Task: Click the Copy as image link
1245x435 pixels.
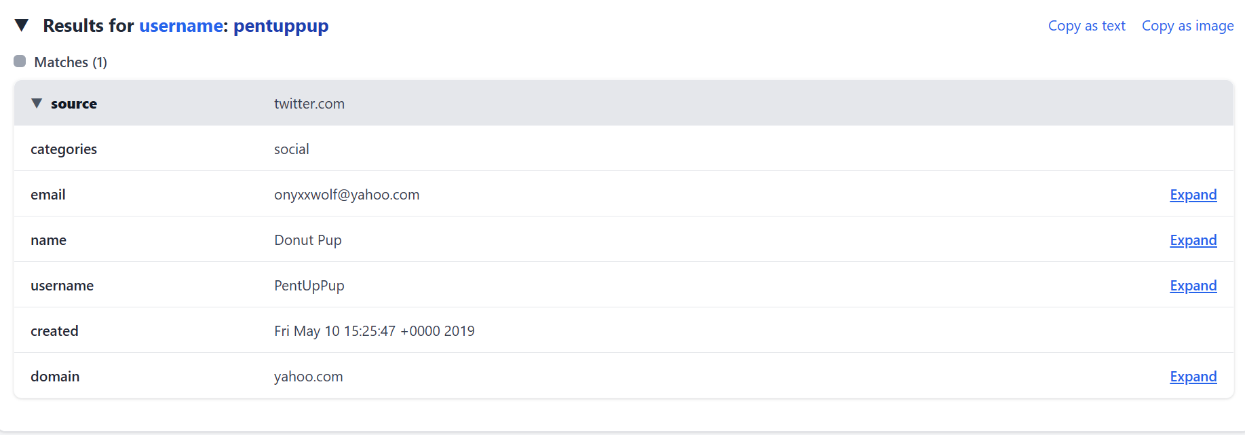Action: point(1187,26)
